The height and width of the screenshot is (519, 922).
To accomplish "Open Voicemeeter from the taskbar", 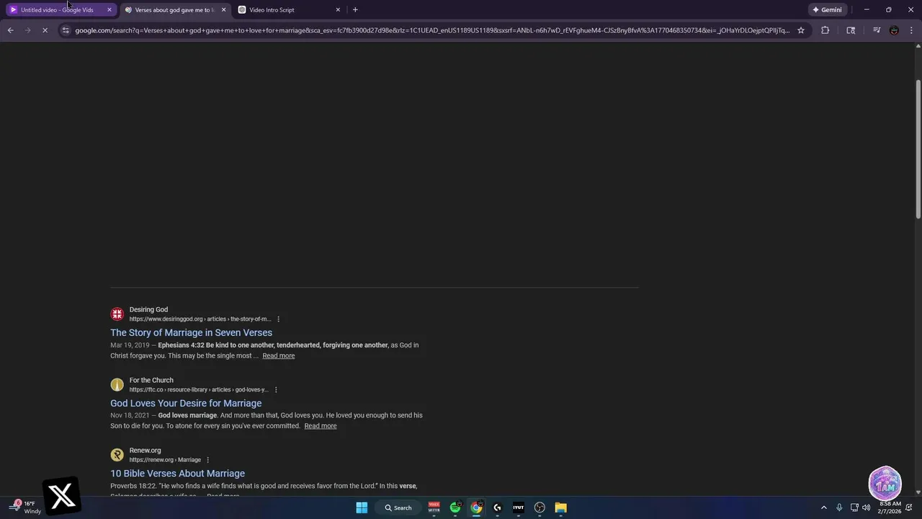I will (x=434, y=507).
